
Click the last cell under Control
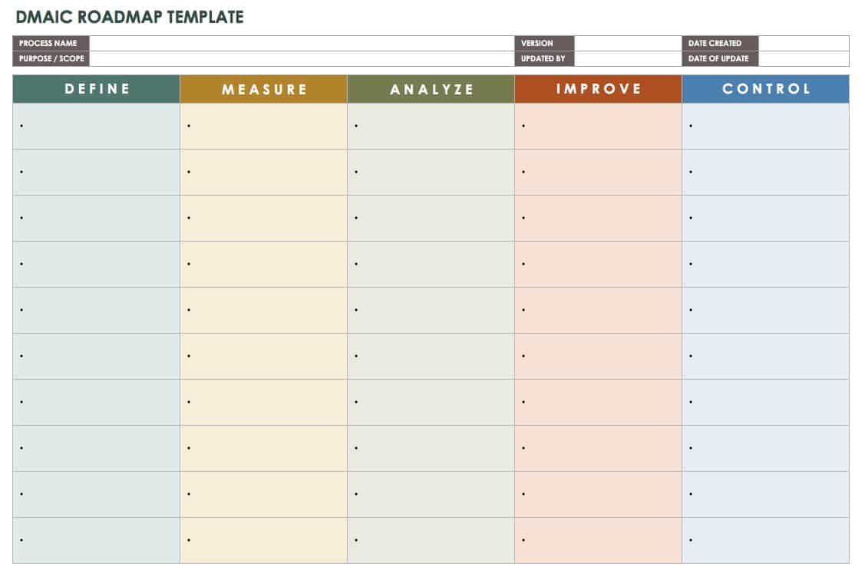click(x=766, y=540)
